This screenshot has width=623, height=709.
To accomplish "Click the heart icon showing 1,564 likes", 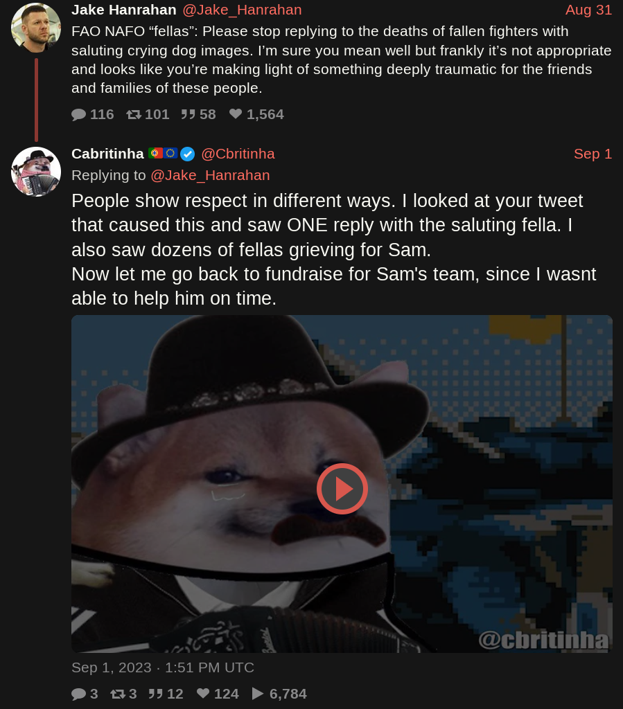I will coord(236,114).
